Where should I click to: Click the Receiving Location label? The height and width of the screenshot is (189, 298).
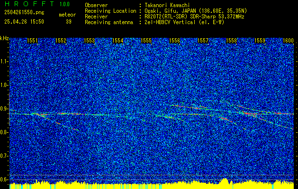point(110,11)
